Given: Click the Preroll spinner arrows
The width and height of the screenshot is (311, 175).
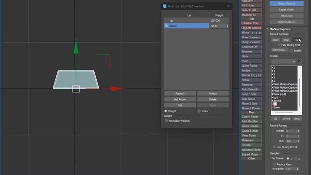Looking at the screenshot, I should coord(298,131).
